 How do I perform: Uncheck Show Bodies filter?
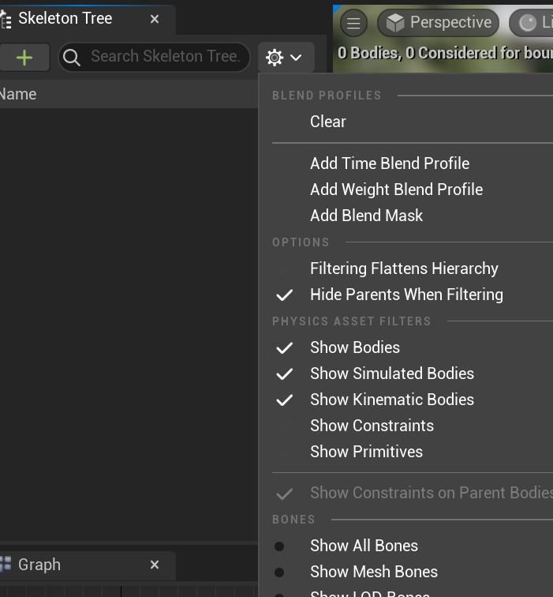(x=355, y=347)
